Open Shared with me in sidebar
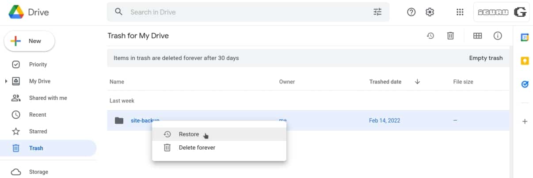 [x=48, y=98]
